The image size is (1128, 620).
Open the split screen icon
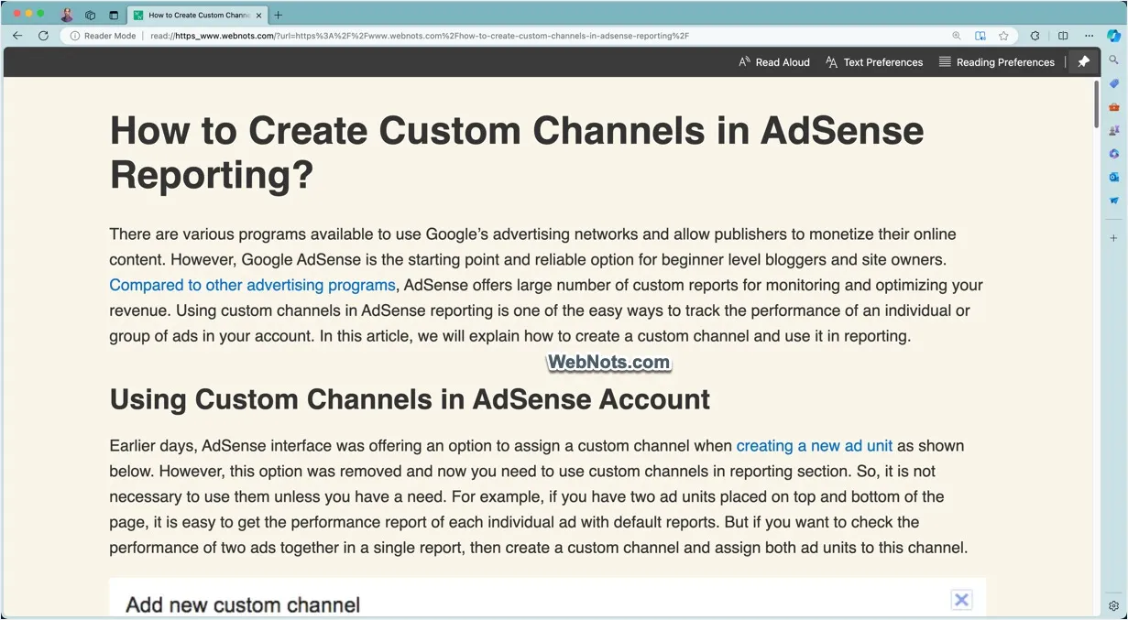(x=1063, y=36)
